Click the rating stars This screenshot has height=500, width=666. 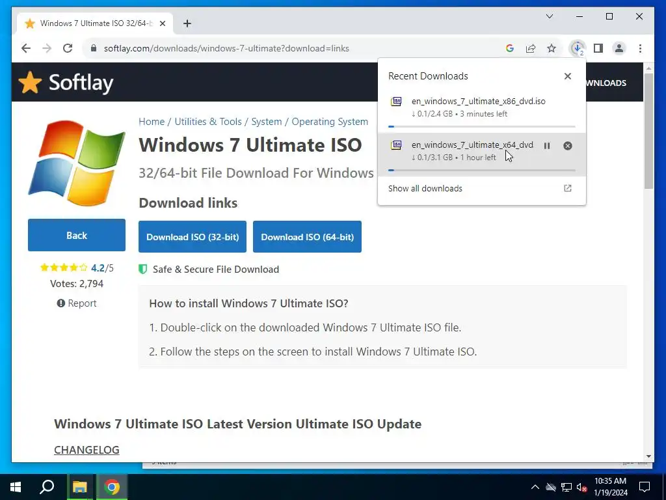[x=64, y=268]
